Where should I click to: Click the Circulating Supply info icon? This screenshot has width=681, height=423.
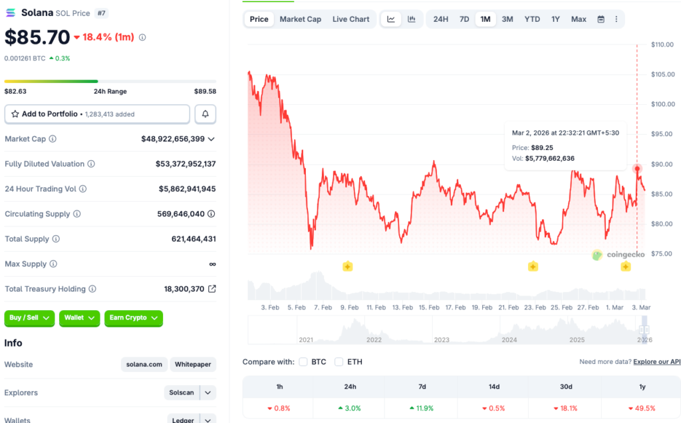[x=76, y=214]
